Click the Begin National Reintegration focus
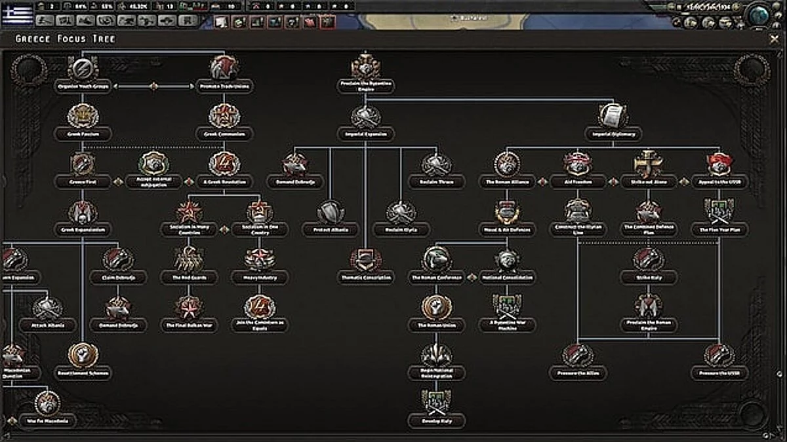This screenshot has height=442, width=787. (x=435, y=354)
